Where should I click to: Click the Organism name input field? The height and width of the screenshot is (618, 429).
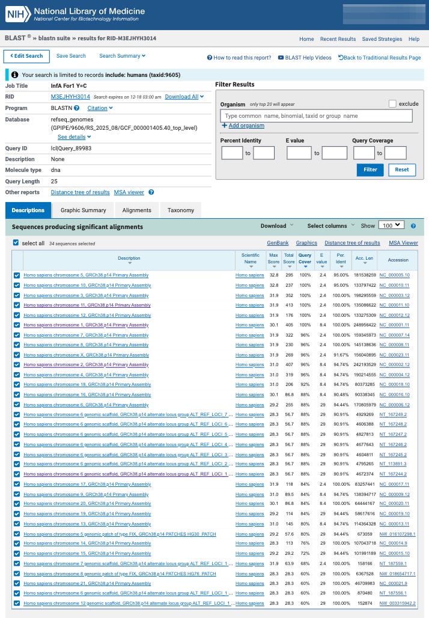316,116
